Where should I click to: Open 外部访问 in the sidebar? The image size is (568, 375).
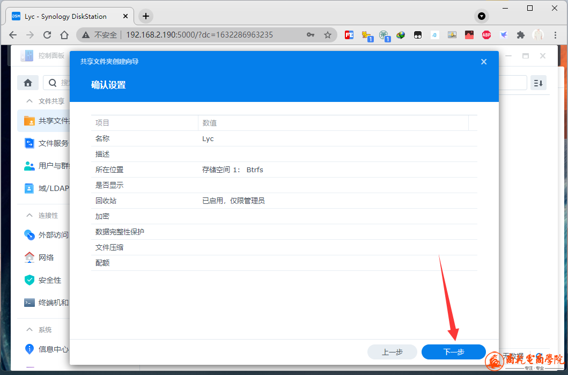click(x=43, y=235)
